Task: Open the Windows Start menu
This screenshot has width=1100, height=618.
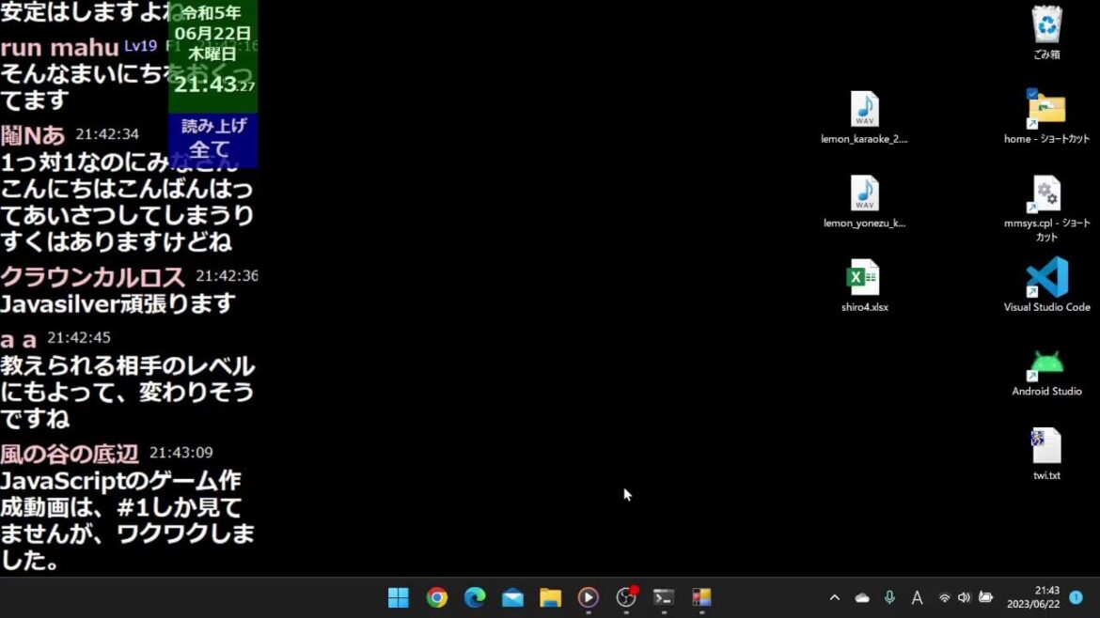Action: tap(399, 598)
